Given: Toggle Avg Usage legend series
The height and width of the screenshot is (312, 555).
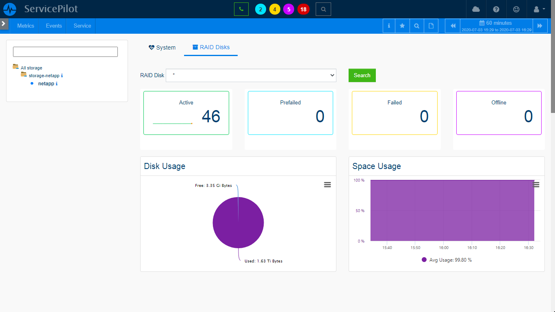Looking at the screenshot, I should pyautogui.click(x=447, y=260).
